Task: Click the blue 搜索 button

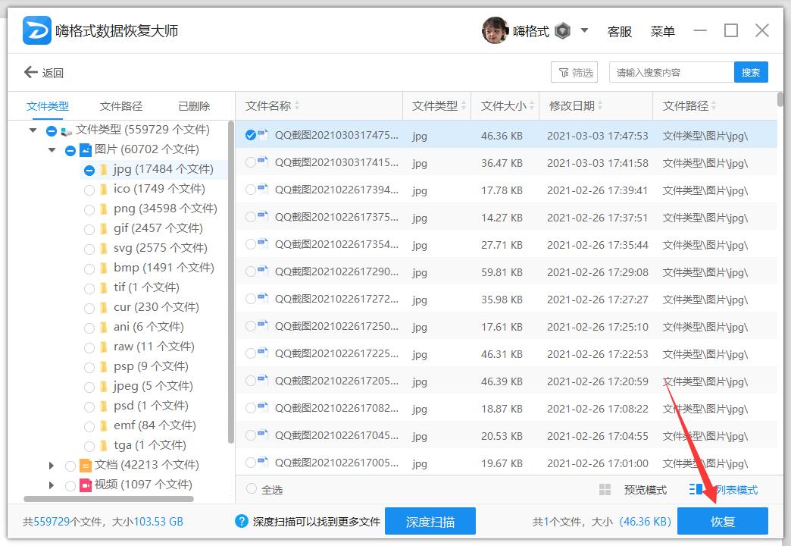Action: point(751,72)
